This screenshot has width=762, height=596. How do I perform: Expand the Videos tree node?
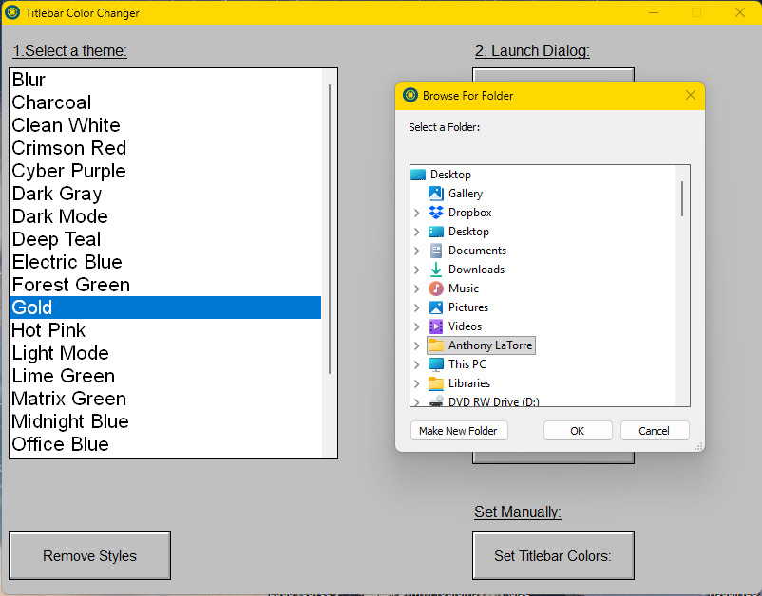[416, 326]
